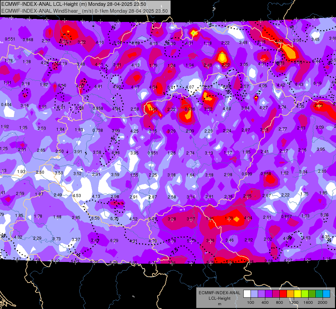Click the LCL-Height title line at top
336x309 pixels.
(x=74, y=4)
